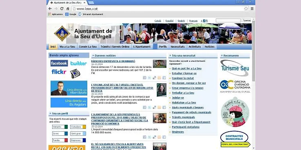This screenshot has width=301, height=150.
Task: Click the newspaper icon beside flickr
Action: click(75, 74)
